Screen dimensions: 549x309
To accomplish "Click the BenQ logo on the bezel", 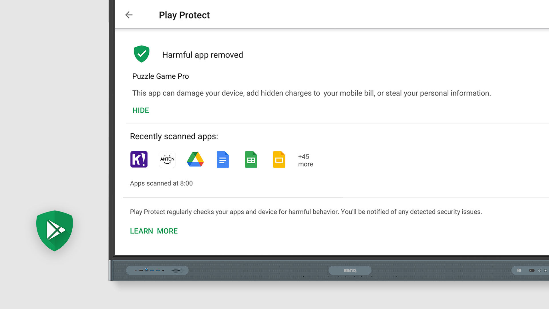I will point(350,270).
